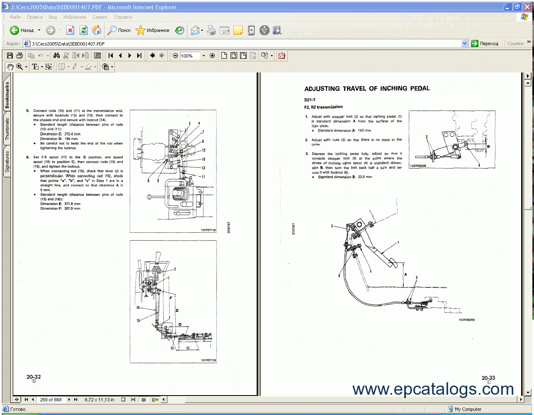Click the IE Print icon
The image size is (534, 415).
pyautogui.click(x=211, y=30)
